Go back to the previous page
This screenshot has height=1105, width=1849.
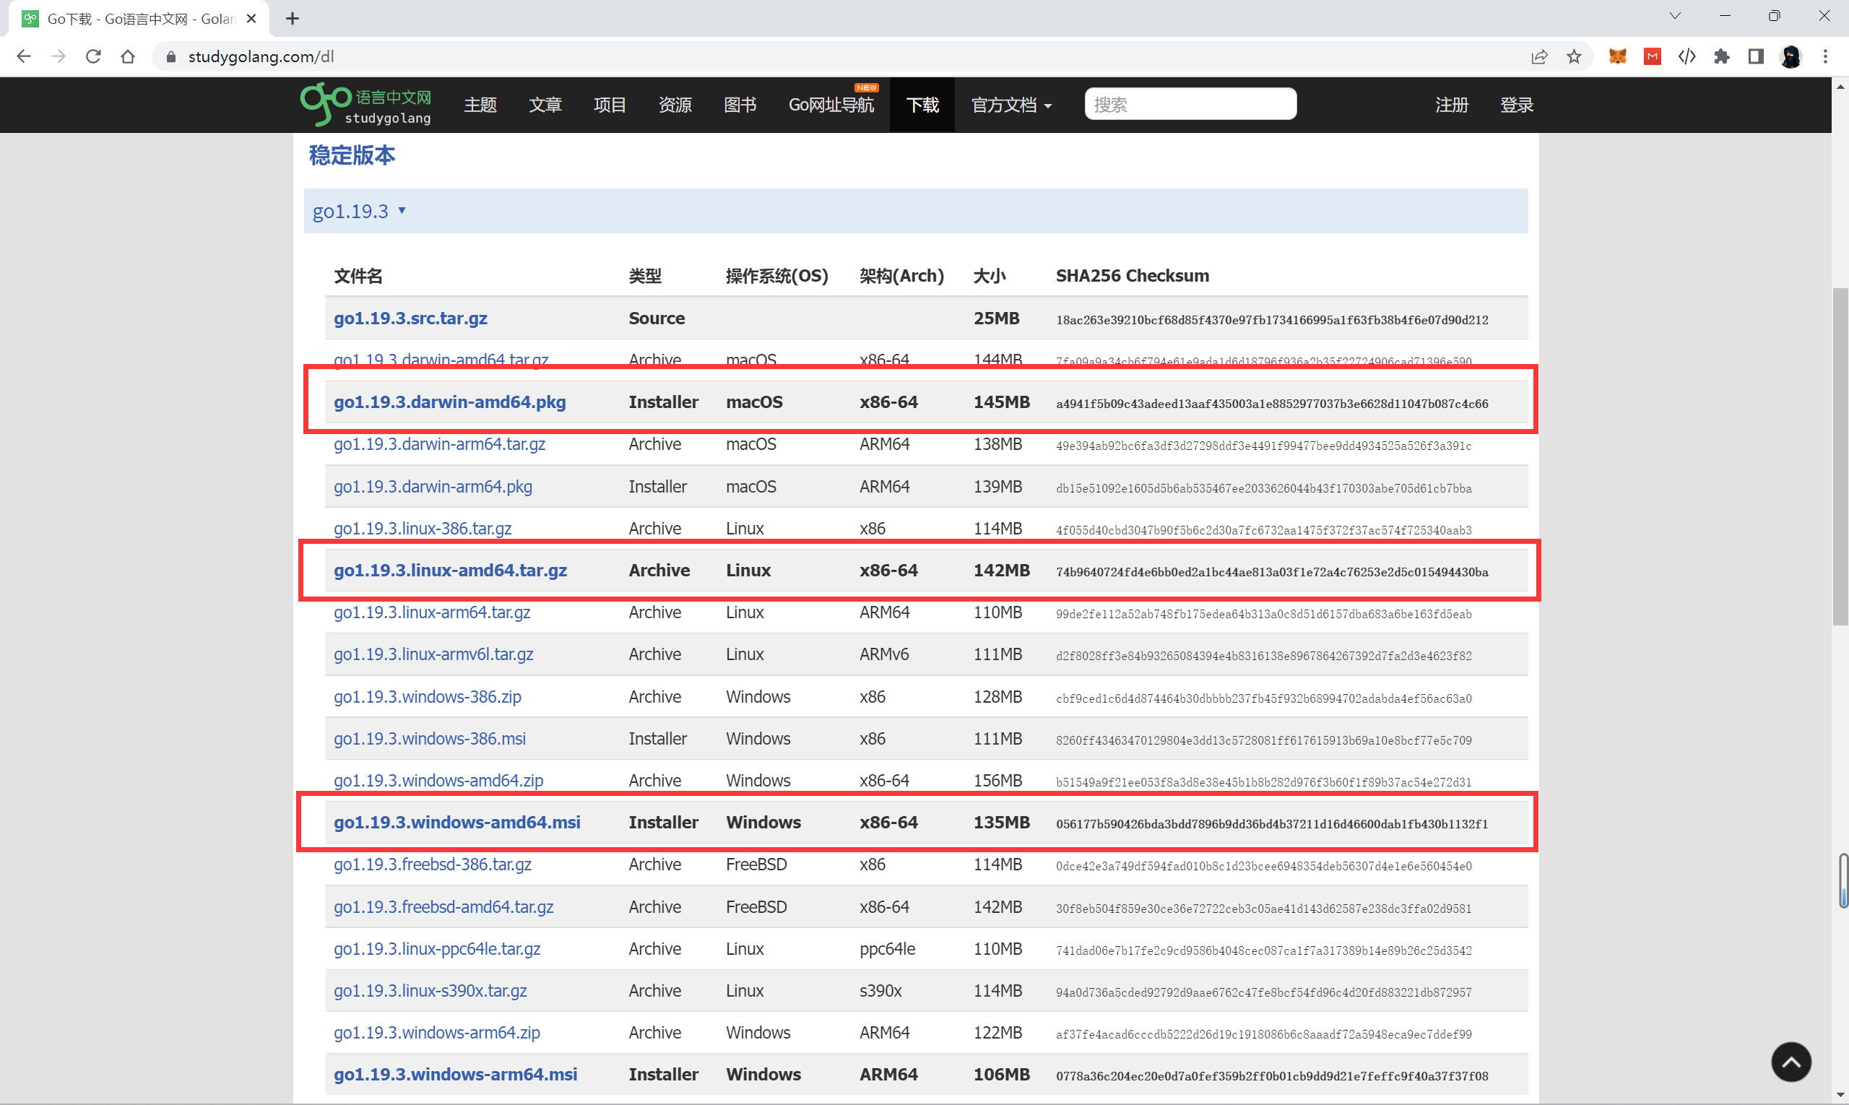point(24,56)
